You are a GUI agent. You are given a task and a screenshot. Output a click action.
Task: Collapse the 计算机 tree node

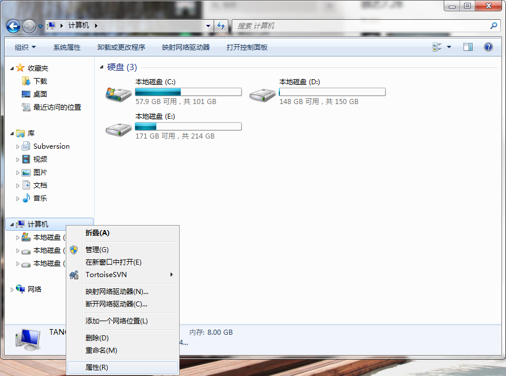[12, 224]
